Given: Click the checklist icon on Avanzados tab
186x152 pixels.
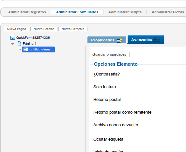Looking at the screenshot, I should (x=157, y=39).
